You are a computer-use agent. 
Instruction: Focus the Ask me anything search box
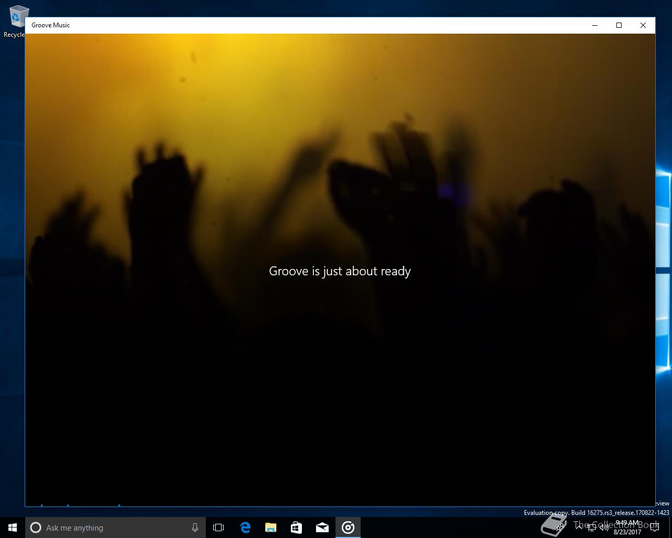(115, 527)
